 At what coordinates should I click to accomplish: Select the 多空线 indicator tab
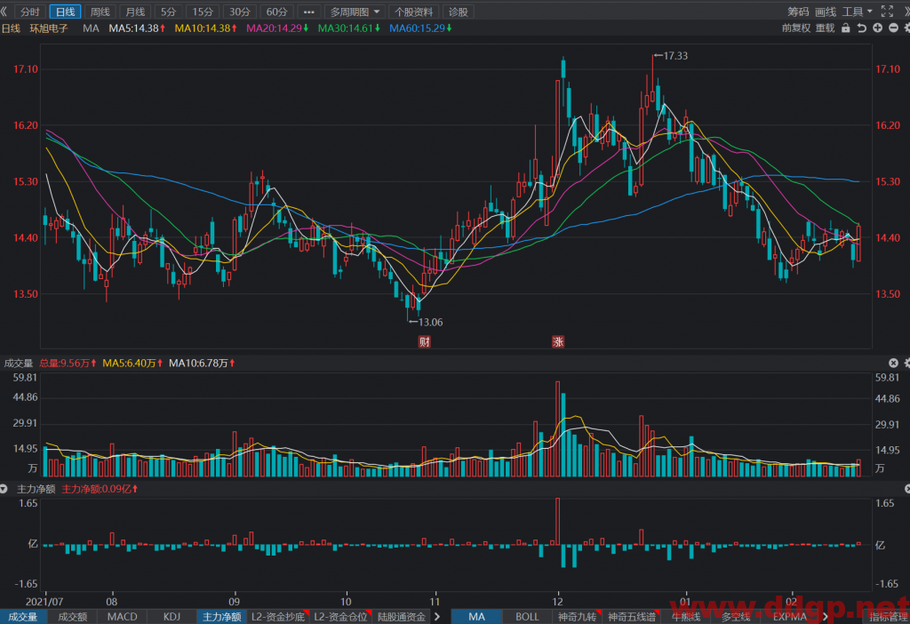coord(735,617)
